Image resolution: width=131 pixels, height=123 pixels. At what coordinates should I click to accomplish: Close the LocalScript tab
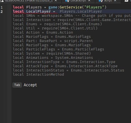[x=89, y=1]
